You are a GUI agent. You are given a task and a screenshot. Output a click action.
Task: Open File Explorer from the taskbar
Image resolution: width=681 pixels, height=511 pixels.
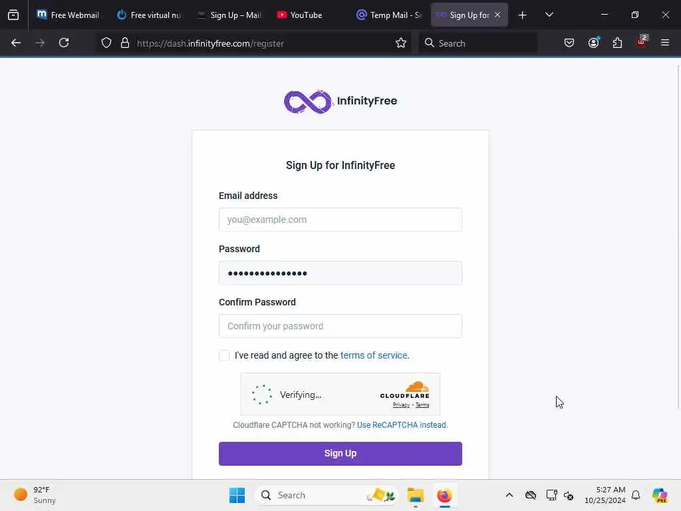[415, 495]
